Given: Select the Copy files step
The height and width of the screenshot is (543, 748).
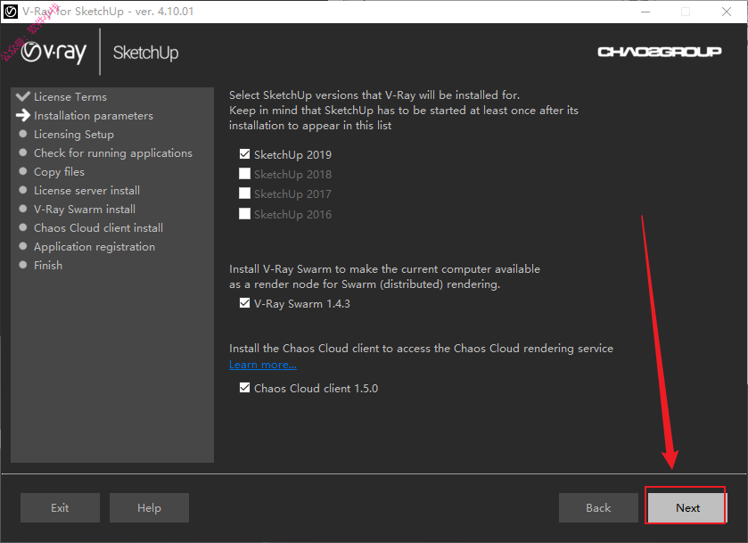Looking at the screenshot, I should point(59,172).
